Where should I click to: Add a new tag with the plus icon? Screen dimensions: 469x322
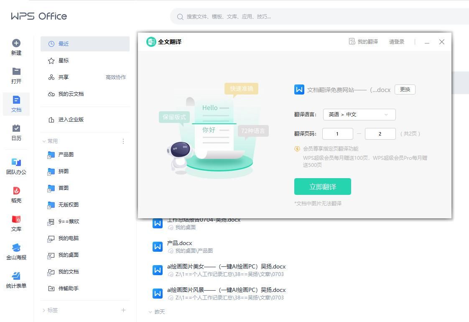pos(123,310)
